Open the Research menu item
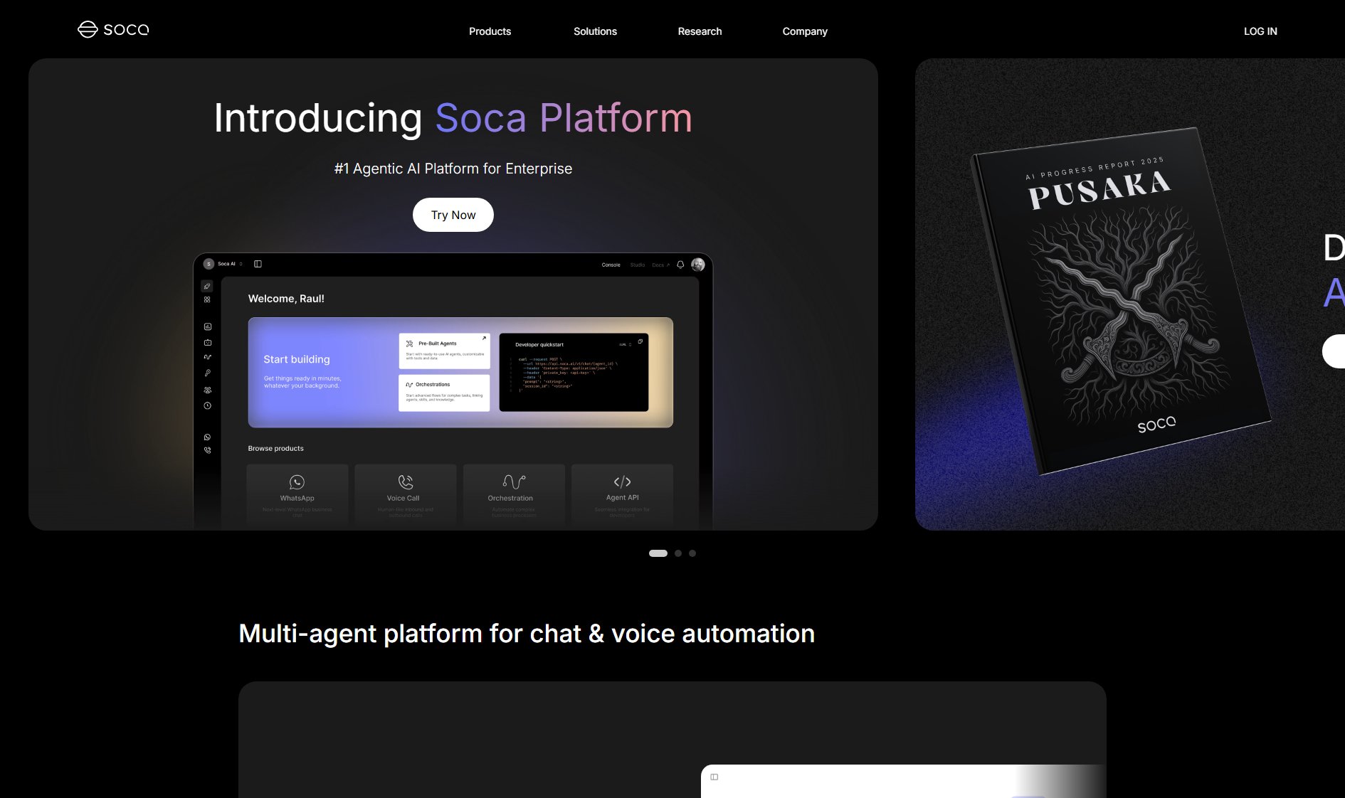 [700, 31]
